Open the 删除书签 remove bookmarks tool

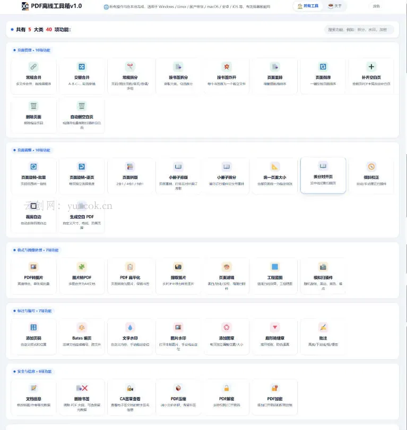point(82,398)
